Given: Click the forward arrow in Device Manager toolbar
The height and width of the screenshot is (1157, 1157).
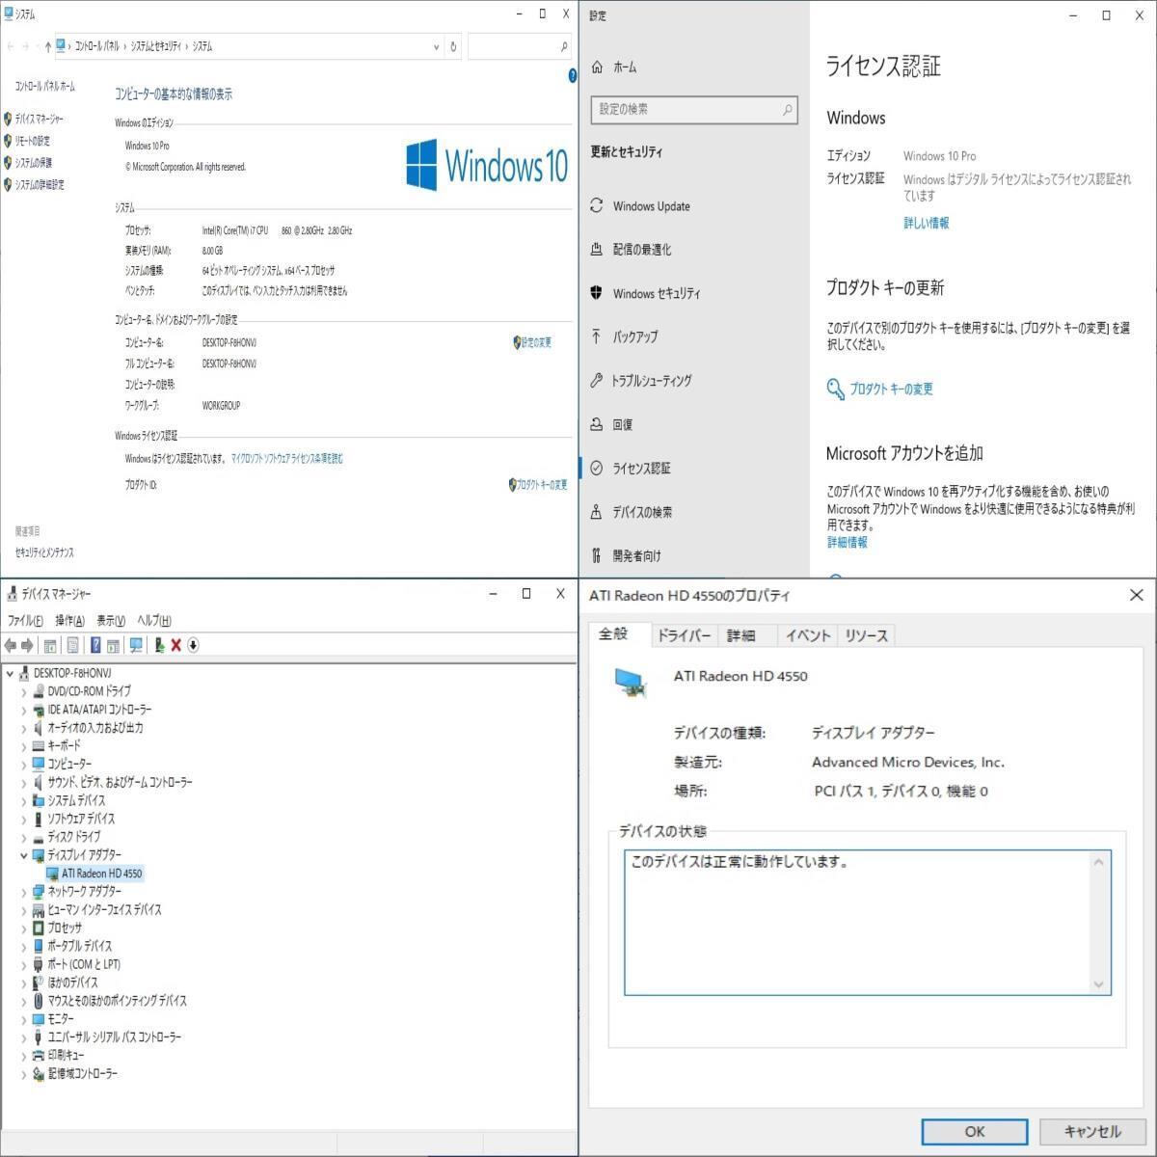Looking at the screenshot, I should click(x=27, y=645).
